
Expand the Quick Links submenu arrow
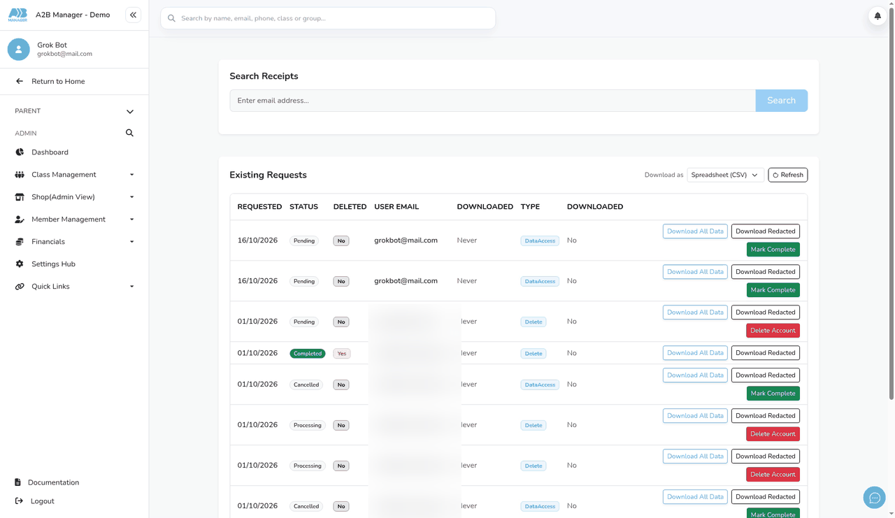coord(131,287)
